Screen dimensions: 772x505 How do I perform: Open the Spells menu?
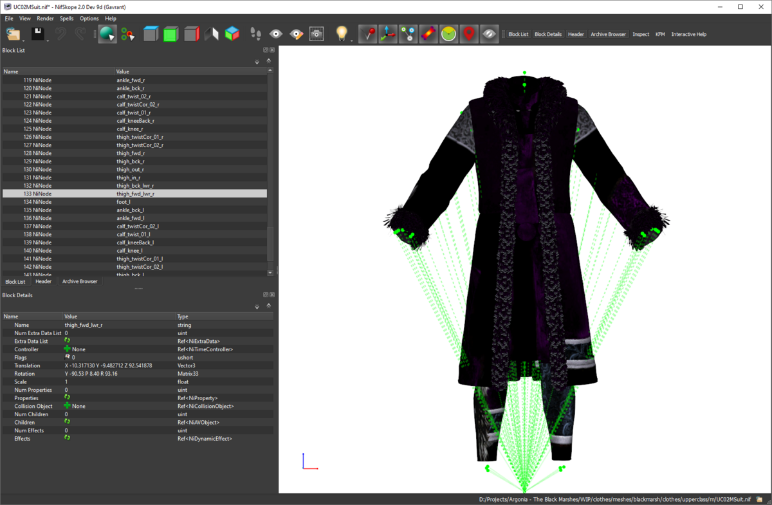66,19
